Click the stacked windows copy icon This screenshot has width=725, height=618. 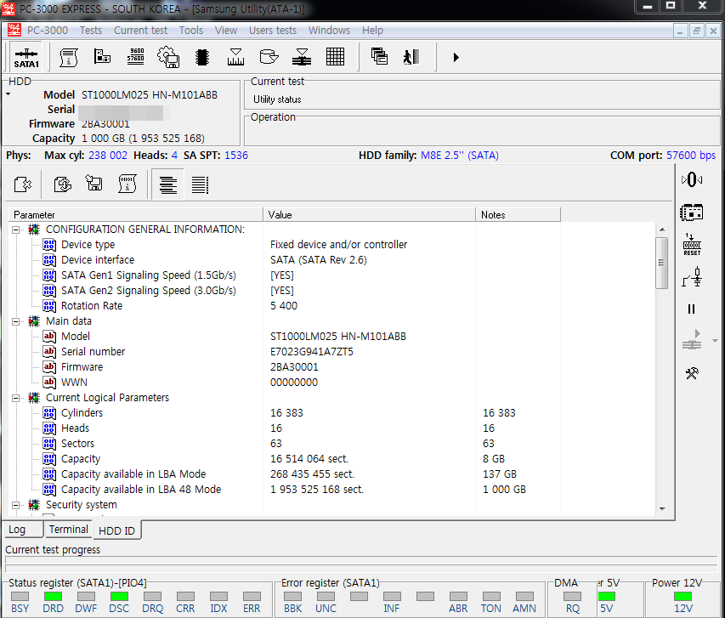(x=379, y=56)
